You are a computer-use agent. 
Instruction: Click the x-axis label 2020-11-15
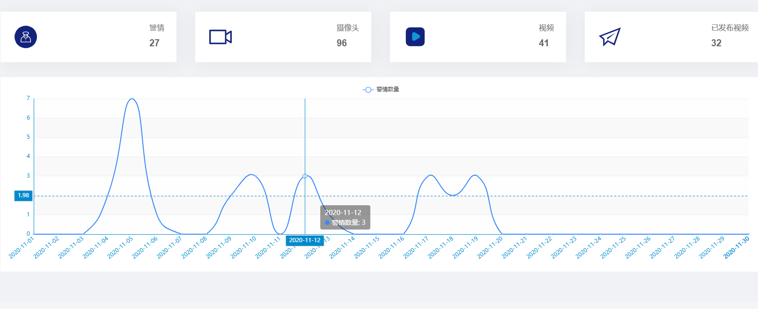367,247
